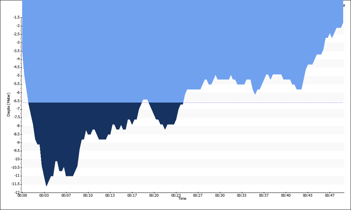This screenshot has height=210, width=351.
Task: Click the "00:10" time axis label
Action: pos(88,196)
